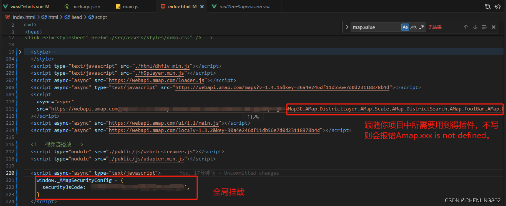The height and width of the screenshot is (206, 506).
Task: Click the 视频流播放 comment line
Action: tap(57, 145)
